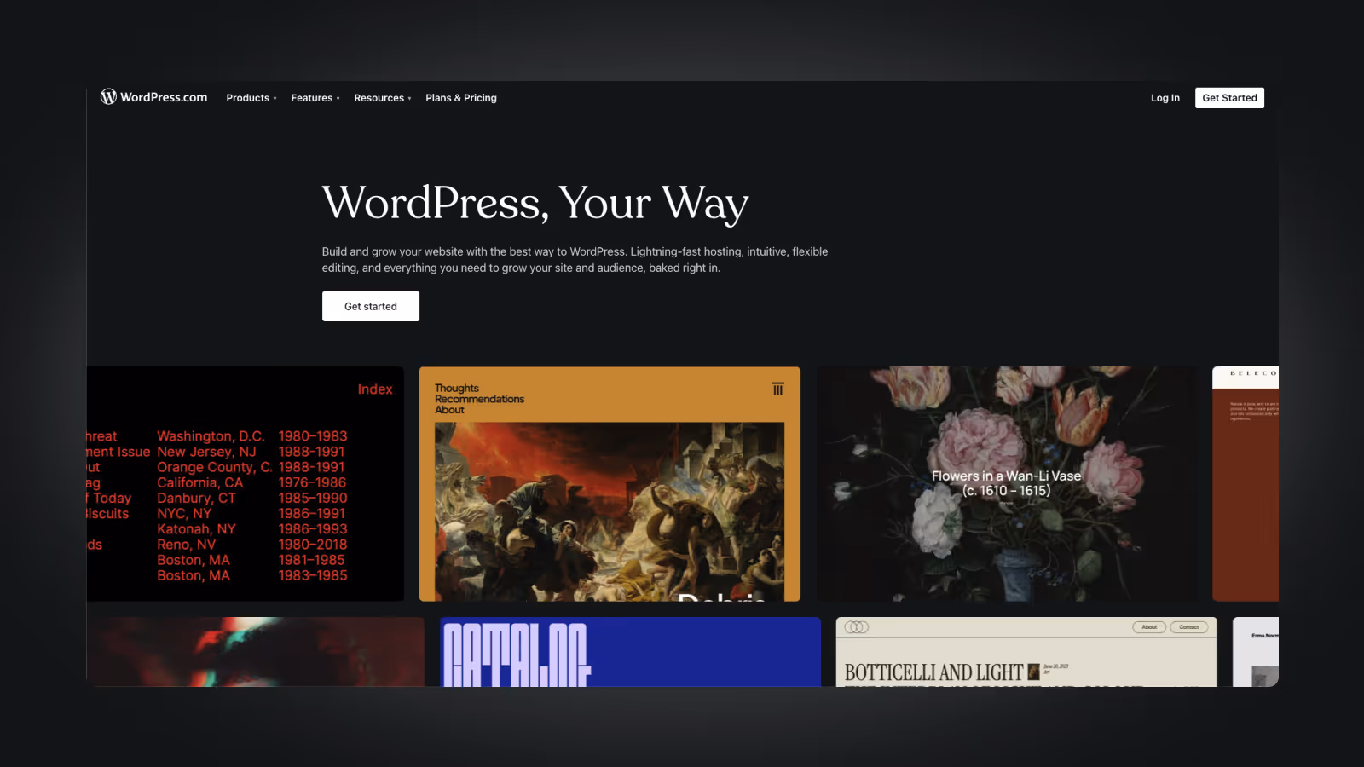Click the top-right Get Started button
The image size is (1364, 767).
click(x=1229, y=98)
